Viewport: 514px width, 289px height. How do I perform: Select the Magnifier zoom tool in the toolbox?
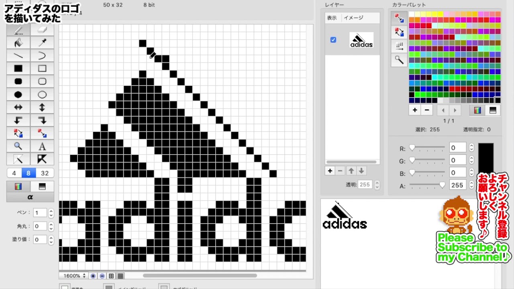point(18,146)
